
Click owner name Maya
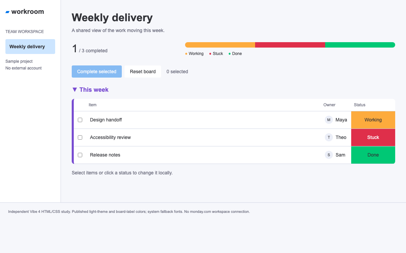[341, 120]
